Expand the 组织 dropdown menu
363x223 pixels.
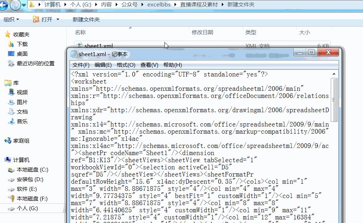[11, 19]
